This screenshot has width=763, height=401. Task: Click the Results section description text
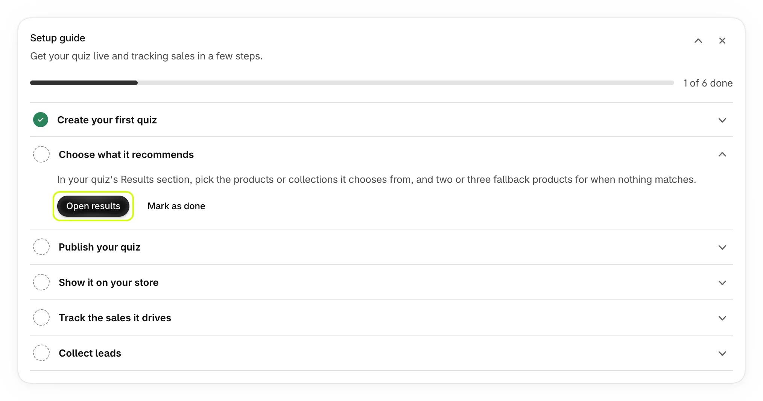pos(377,179)
